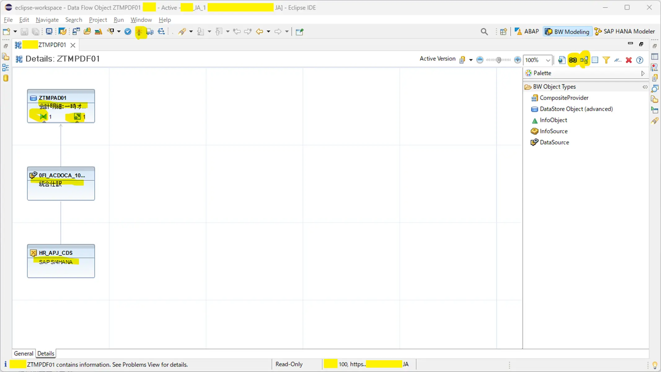Screen dimensions: 661x372
Task: Open the Window menu
Action: pyautogui.click(x=141, y=20)
